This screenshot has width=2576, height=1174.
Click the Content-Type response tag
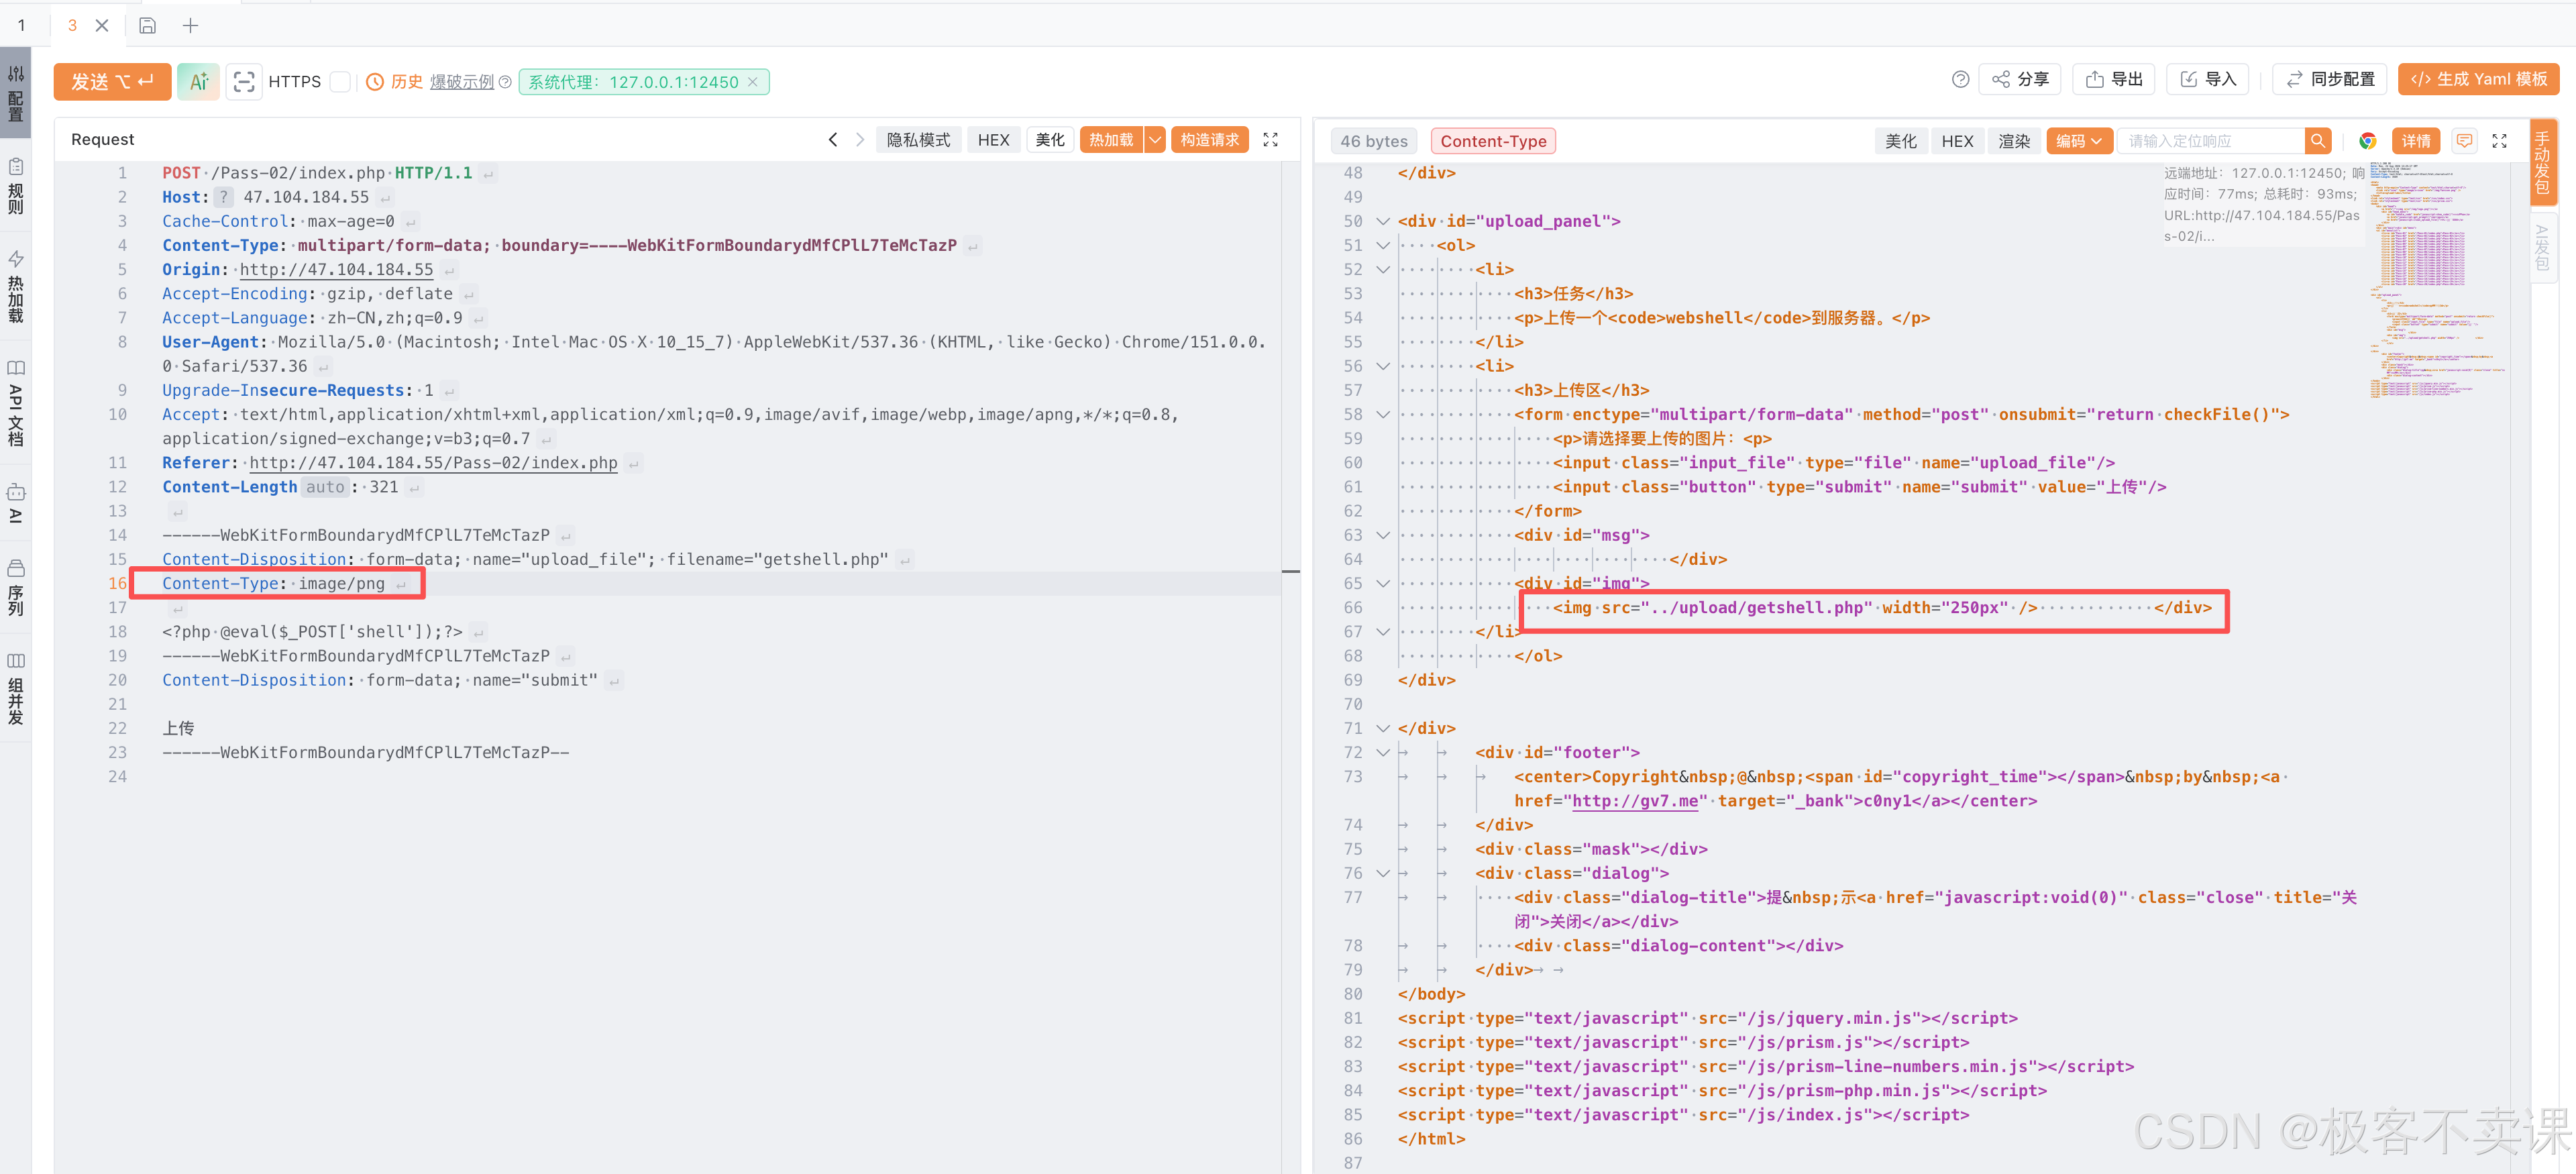coord(1493,141)
